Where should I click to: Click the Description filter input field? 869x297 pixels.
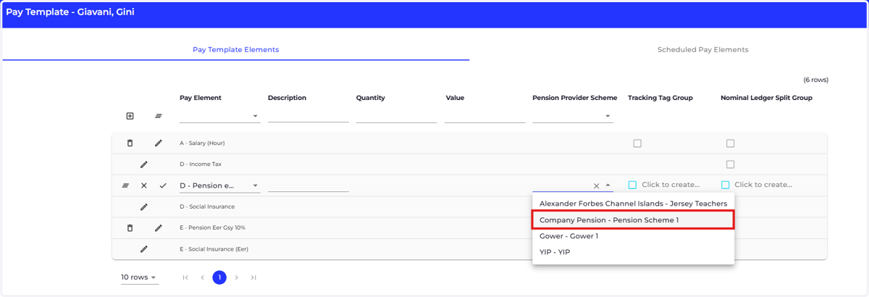tap(308, 116)
